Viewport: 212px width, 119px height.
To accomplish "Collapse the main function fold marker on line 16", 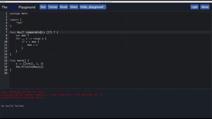I will 8,60.
